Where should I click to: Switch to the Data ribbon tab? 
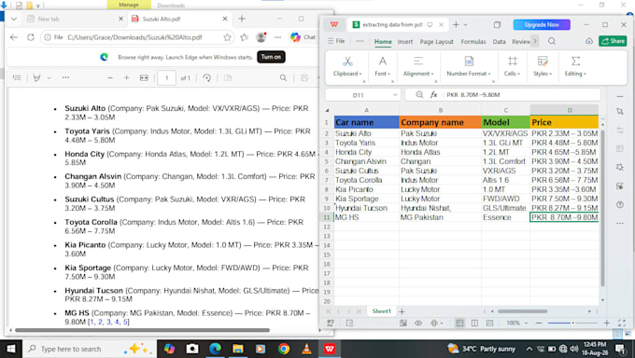click(499, 42)
